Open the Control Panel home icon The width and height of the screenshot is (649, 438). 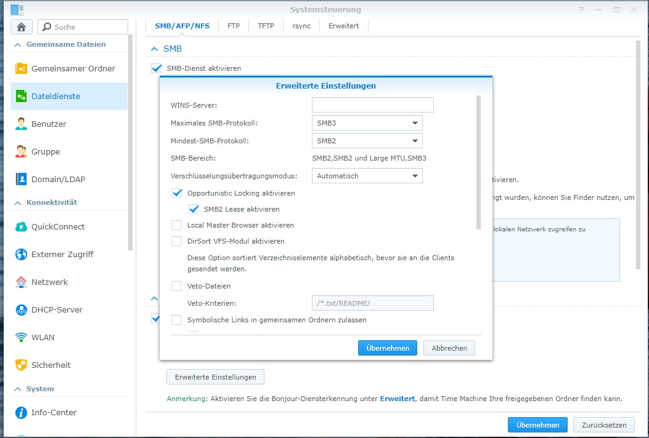[x=22, y=27]
